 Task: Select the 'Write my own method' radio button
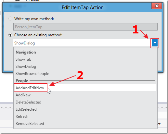coord(10,18)
